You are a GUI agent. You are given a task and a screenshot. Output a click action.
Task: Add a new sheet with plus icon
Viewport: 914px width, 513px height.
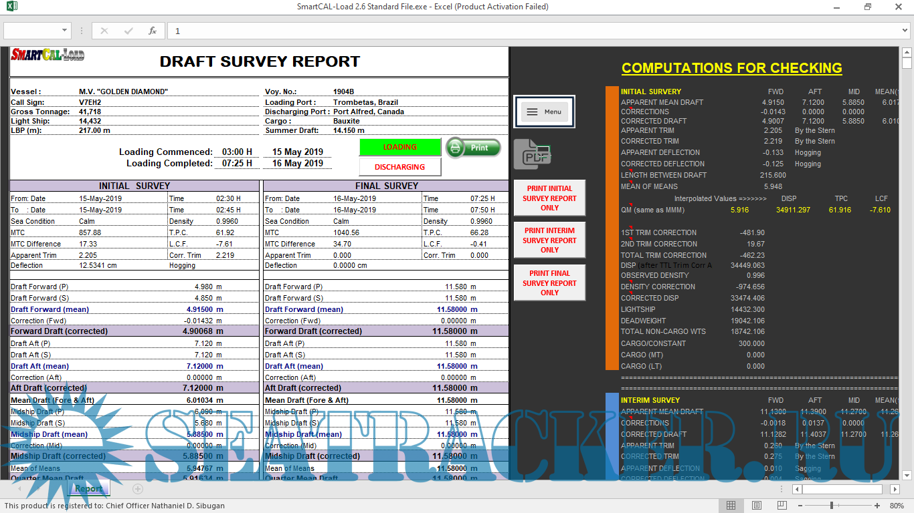point(138,489)
